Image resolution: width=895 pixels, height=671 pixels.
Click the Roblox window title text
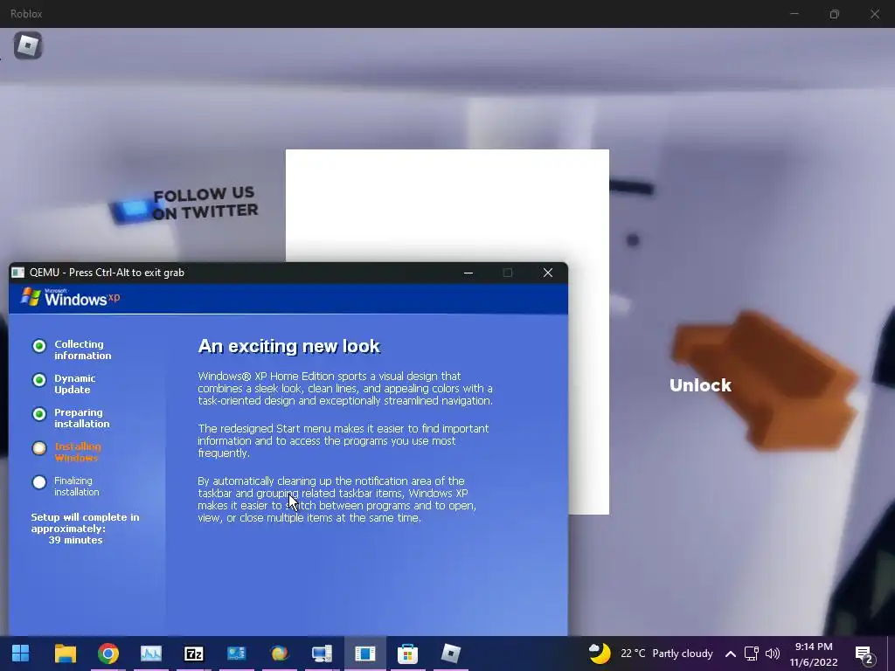pyautogui.click(x=26, y=14)
